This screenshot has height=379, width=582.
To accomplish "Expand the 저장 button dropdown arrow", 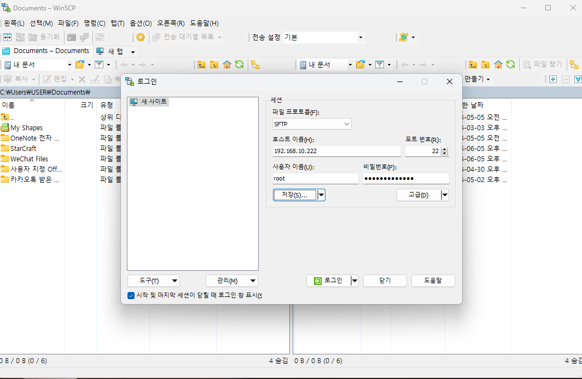I will pyautogui.click(x=322, y=195).
